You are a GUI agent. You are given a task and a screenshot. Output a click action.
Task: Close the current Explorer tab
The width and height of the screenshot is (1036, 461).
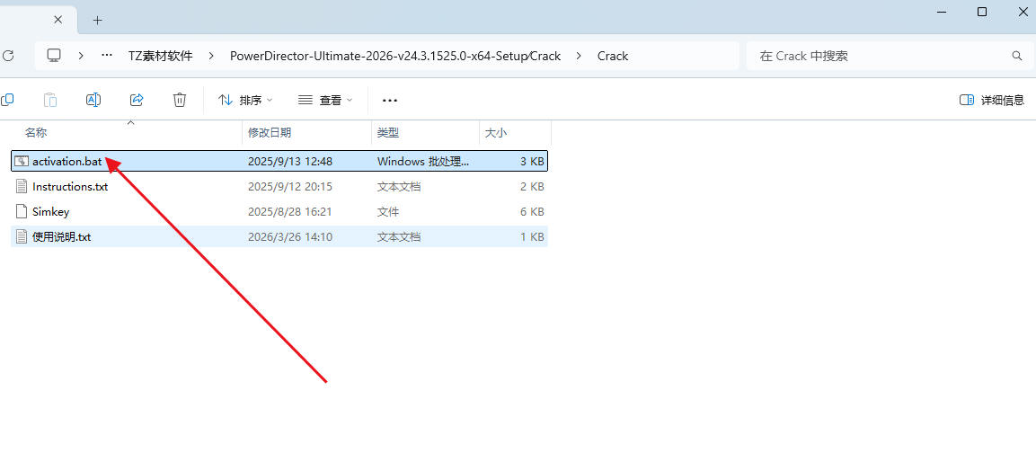pos(58,20)
